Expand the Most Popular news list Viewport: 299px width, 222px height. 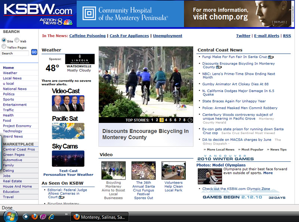(x=252, y=149)
